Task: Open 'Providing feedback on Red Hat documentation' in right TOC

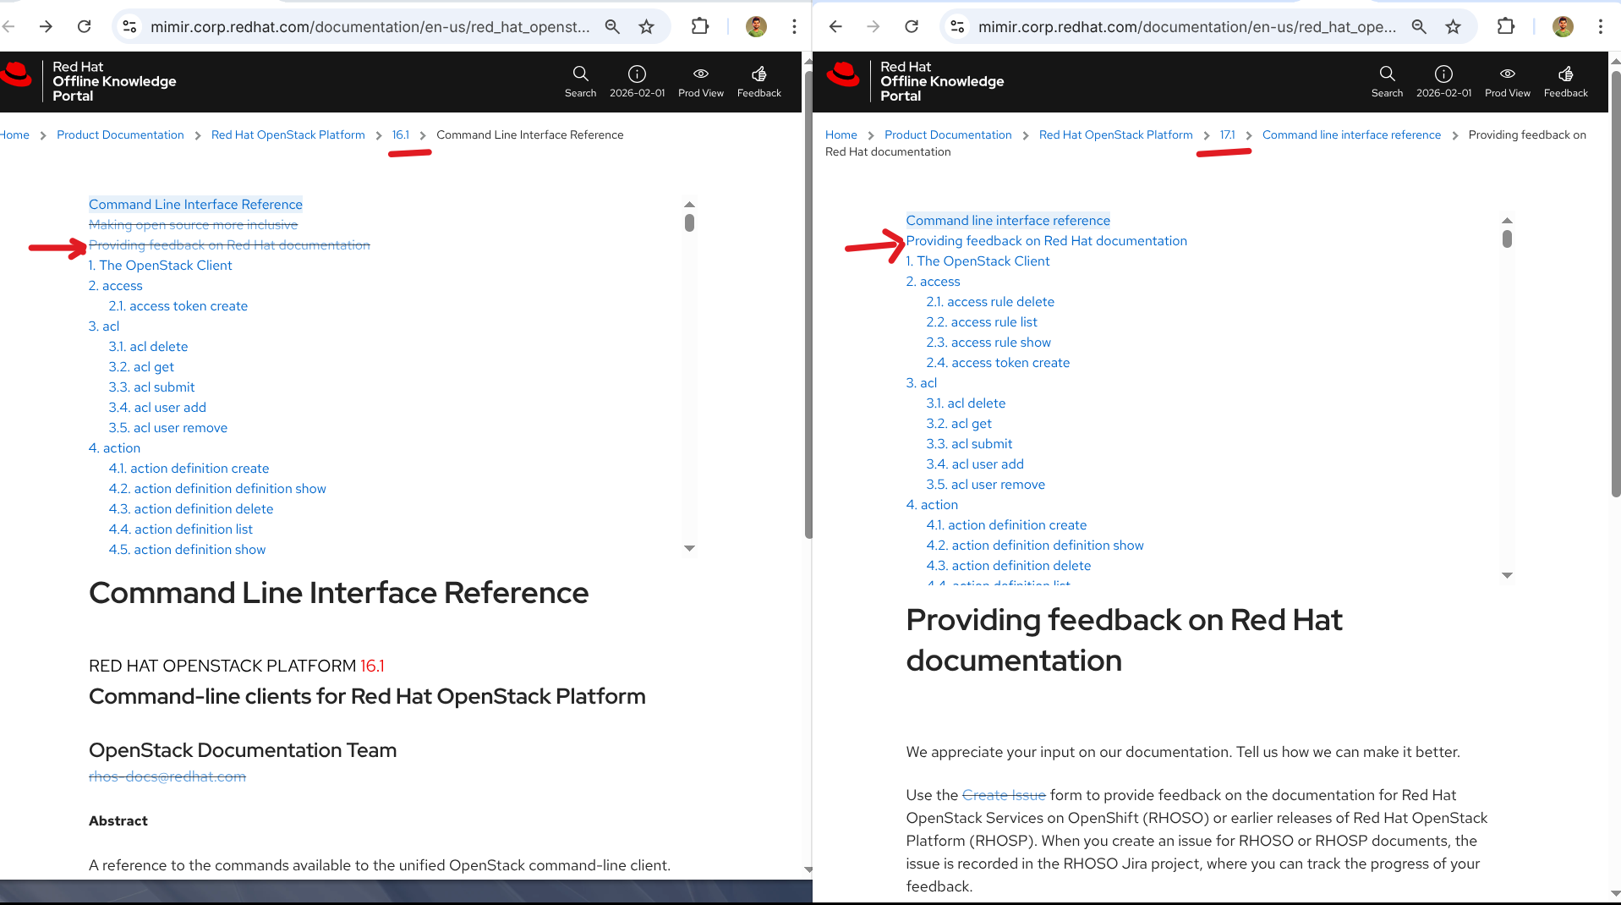Action: [1047, 241]
